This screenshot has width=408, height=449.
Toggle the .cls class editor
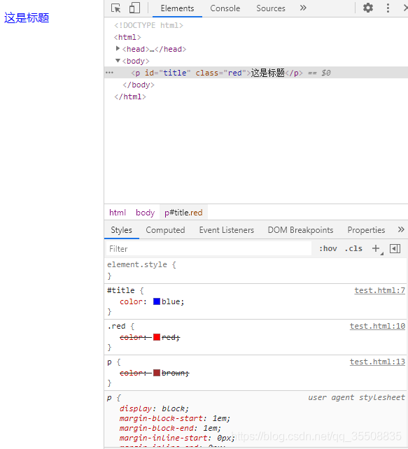click(x=353, y=248)
